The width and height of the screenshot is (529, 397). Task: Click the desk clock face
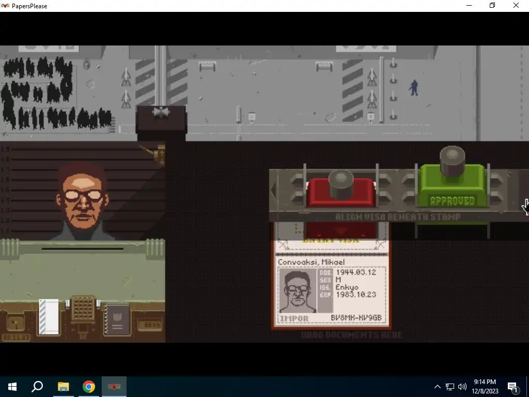15,324
